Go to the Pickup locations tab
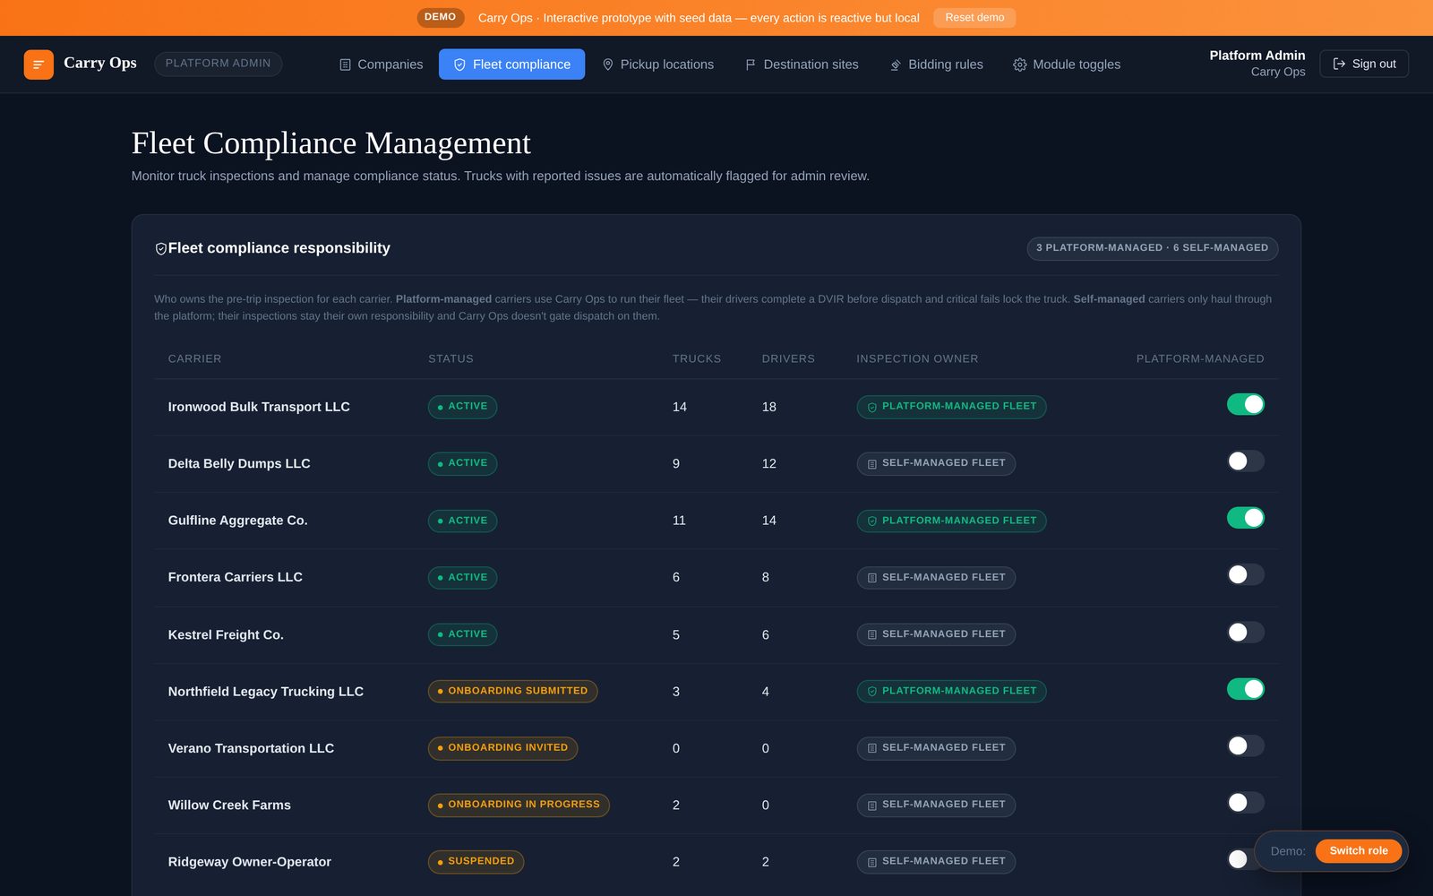The width and height of the screenshot is (1433, 896). tap(658, 65)
